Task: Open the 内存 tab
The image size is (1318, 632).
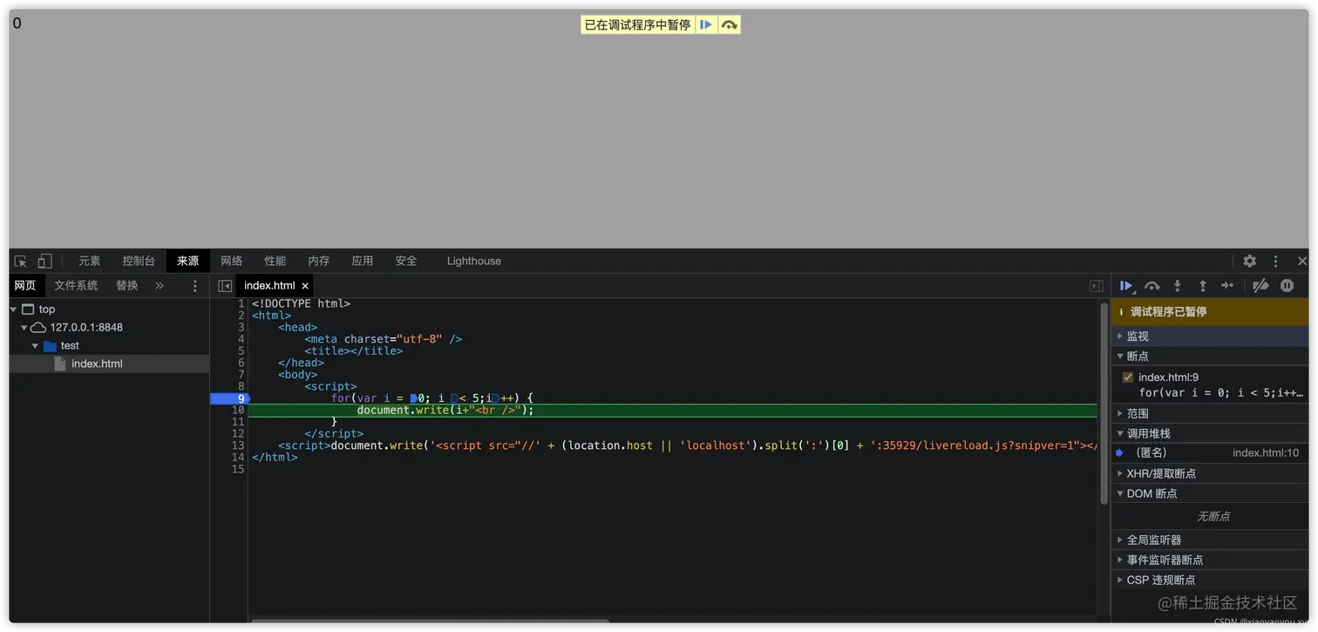Action: 318,261
